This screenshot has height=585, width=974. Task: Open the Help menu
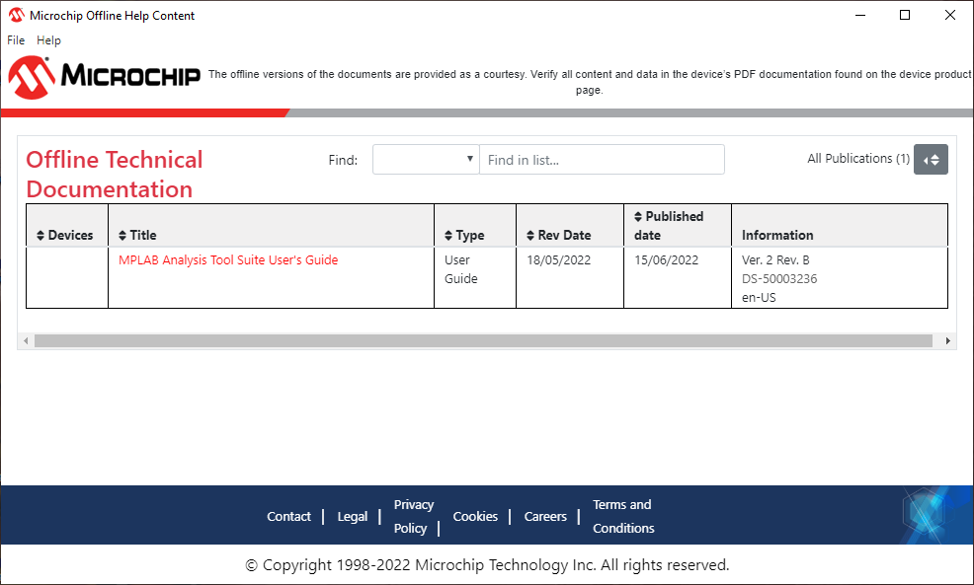(48, 40)
